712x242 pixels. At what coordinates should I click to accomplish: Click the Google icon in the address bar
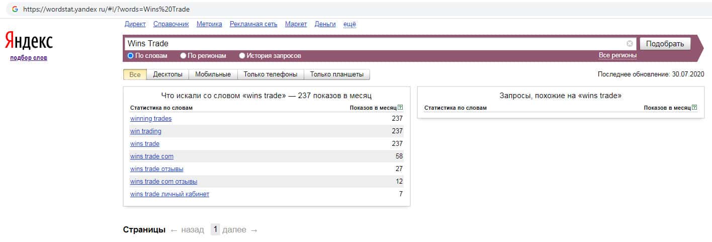(x=15, y=9)
